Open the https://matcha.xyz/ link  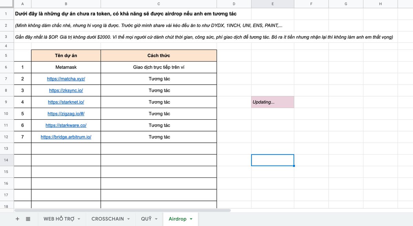[66, 79]
